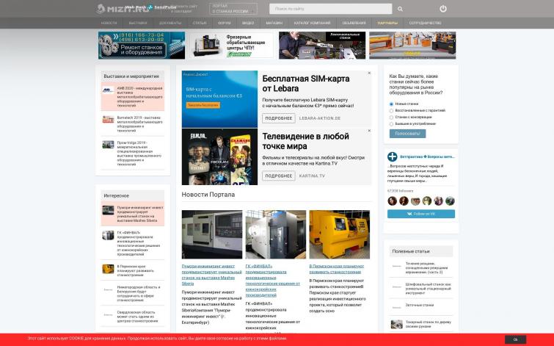The height and width of the screenshot is (346, 554).
Task: Open the Объявления menu item
Action: coord(354,23)
